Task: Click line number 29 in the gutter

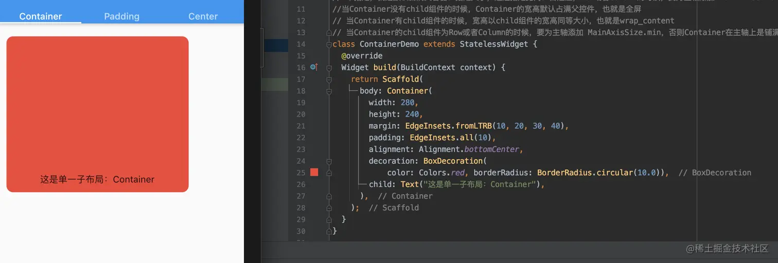Action: (301, 219)
